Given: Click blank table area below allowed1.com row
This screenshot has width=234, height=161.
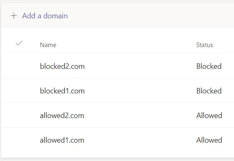Looking at the screenshot, I should point(118,155).
